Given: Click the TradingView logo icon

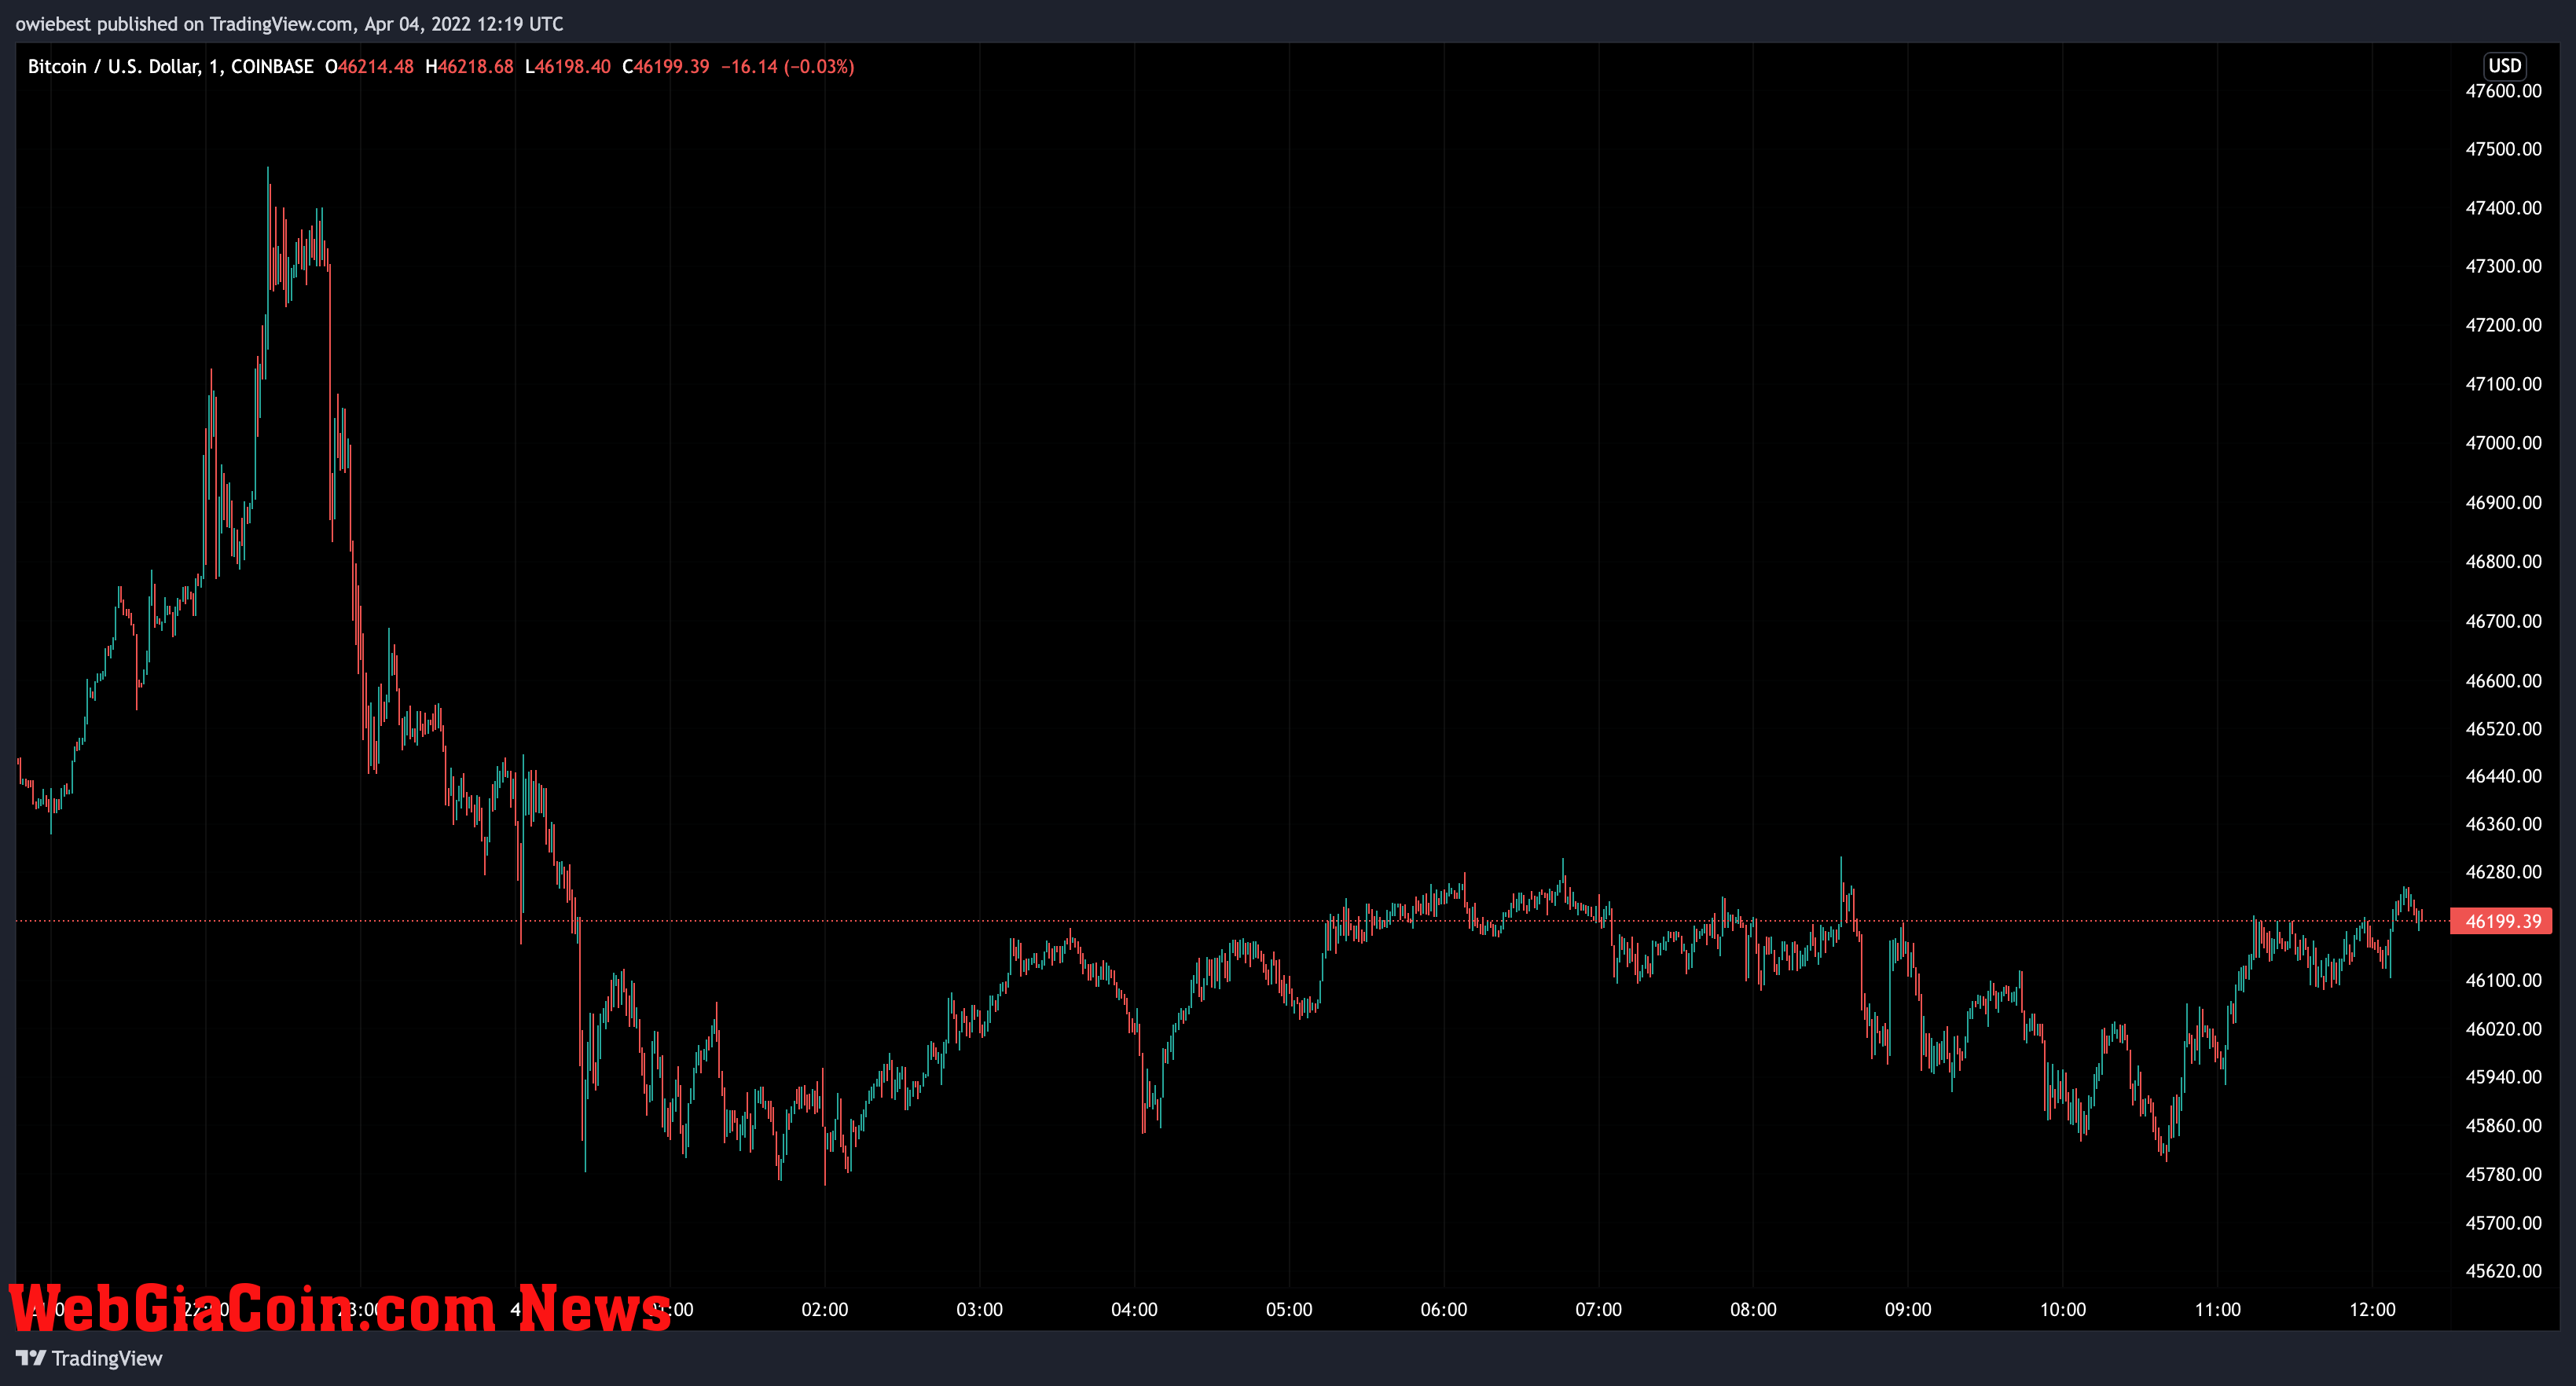Looking at the screenshot, I should point(31,1357).
